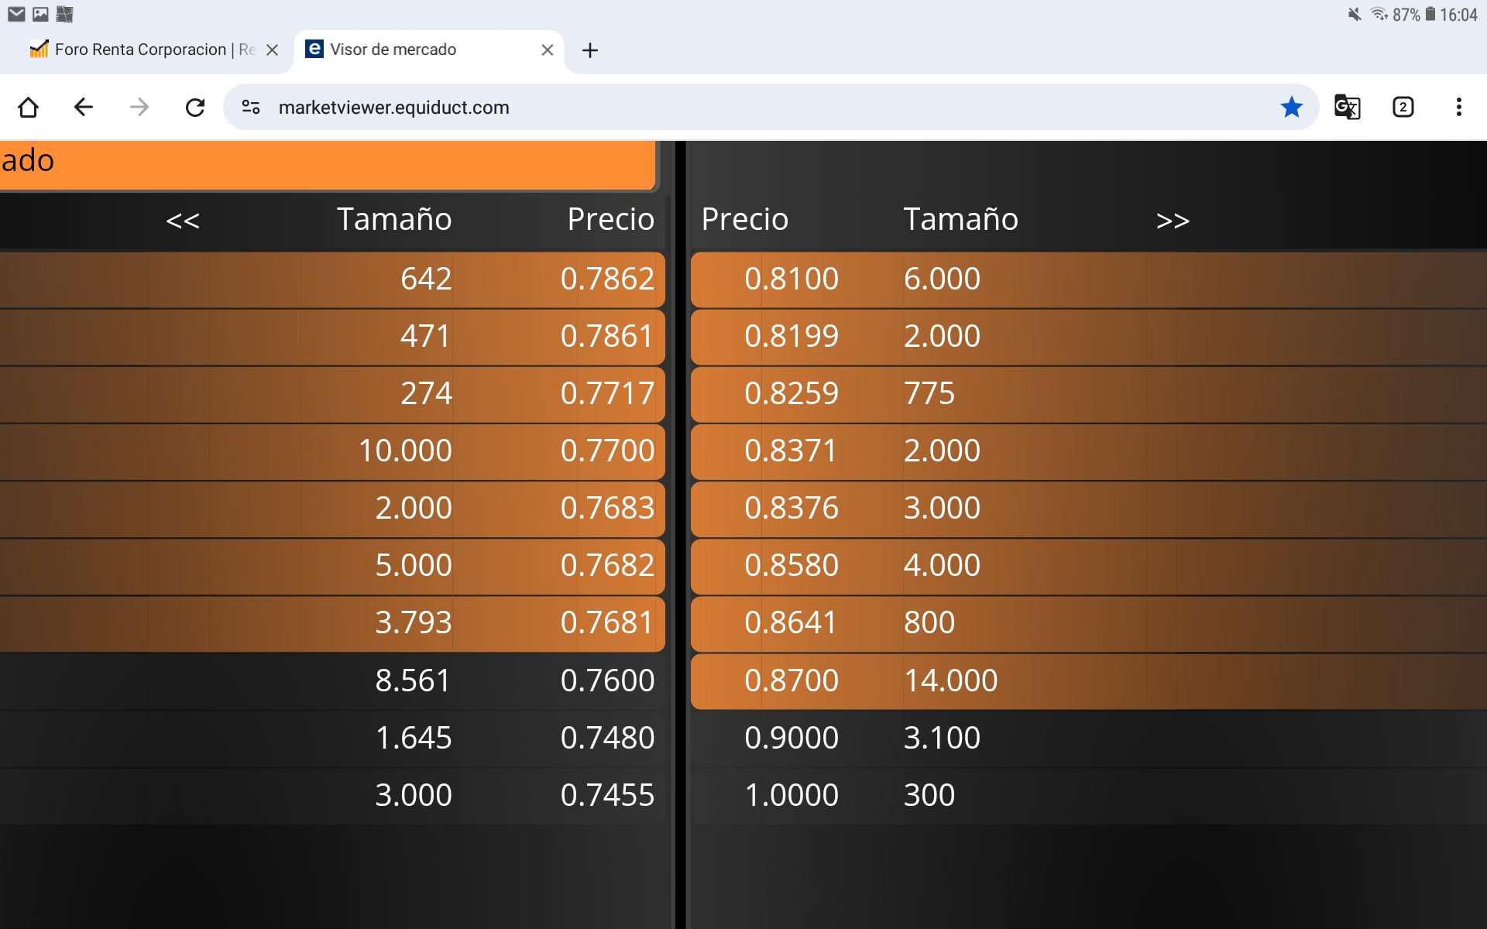
Task: Select the 0.8100 ask price row
Action: [x=791, y=279]
